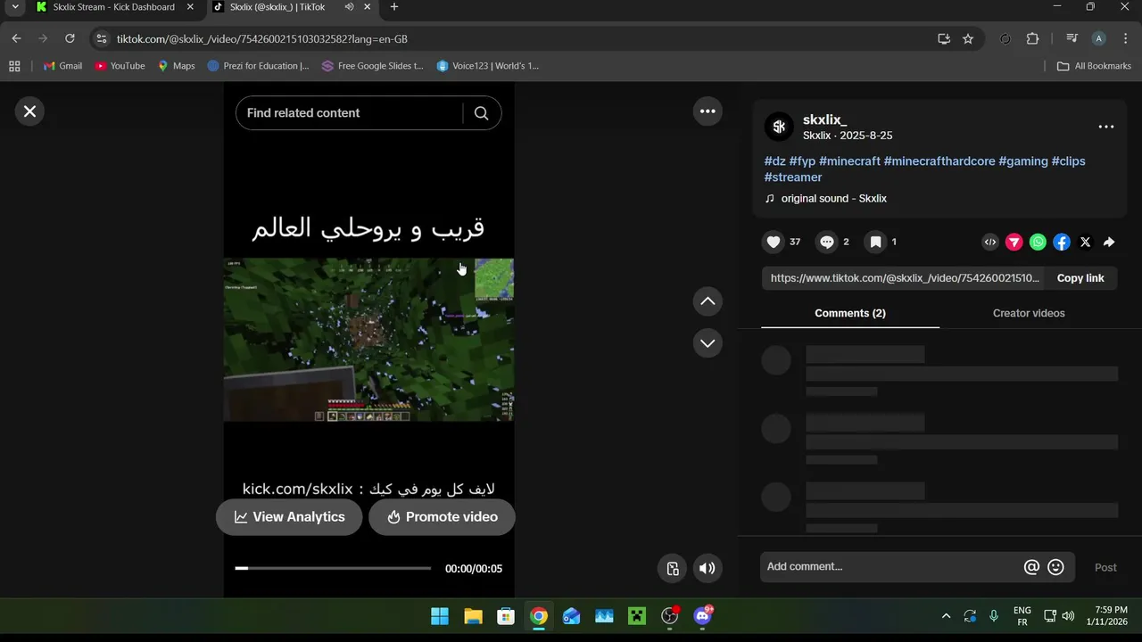Open the #minecrafthardcore hashtag

[x=939, y=161]
